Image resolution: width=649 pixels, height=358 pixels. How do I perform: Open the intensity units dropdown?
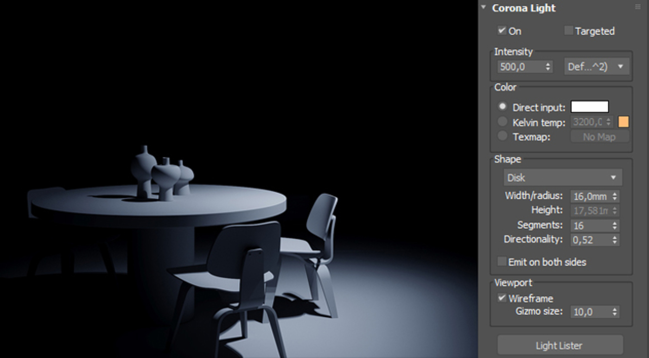pos(597,67)
